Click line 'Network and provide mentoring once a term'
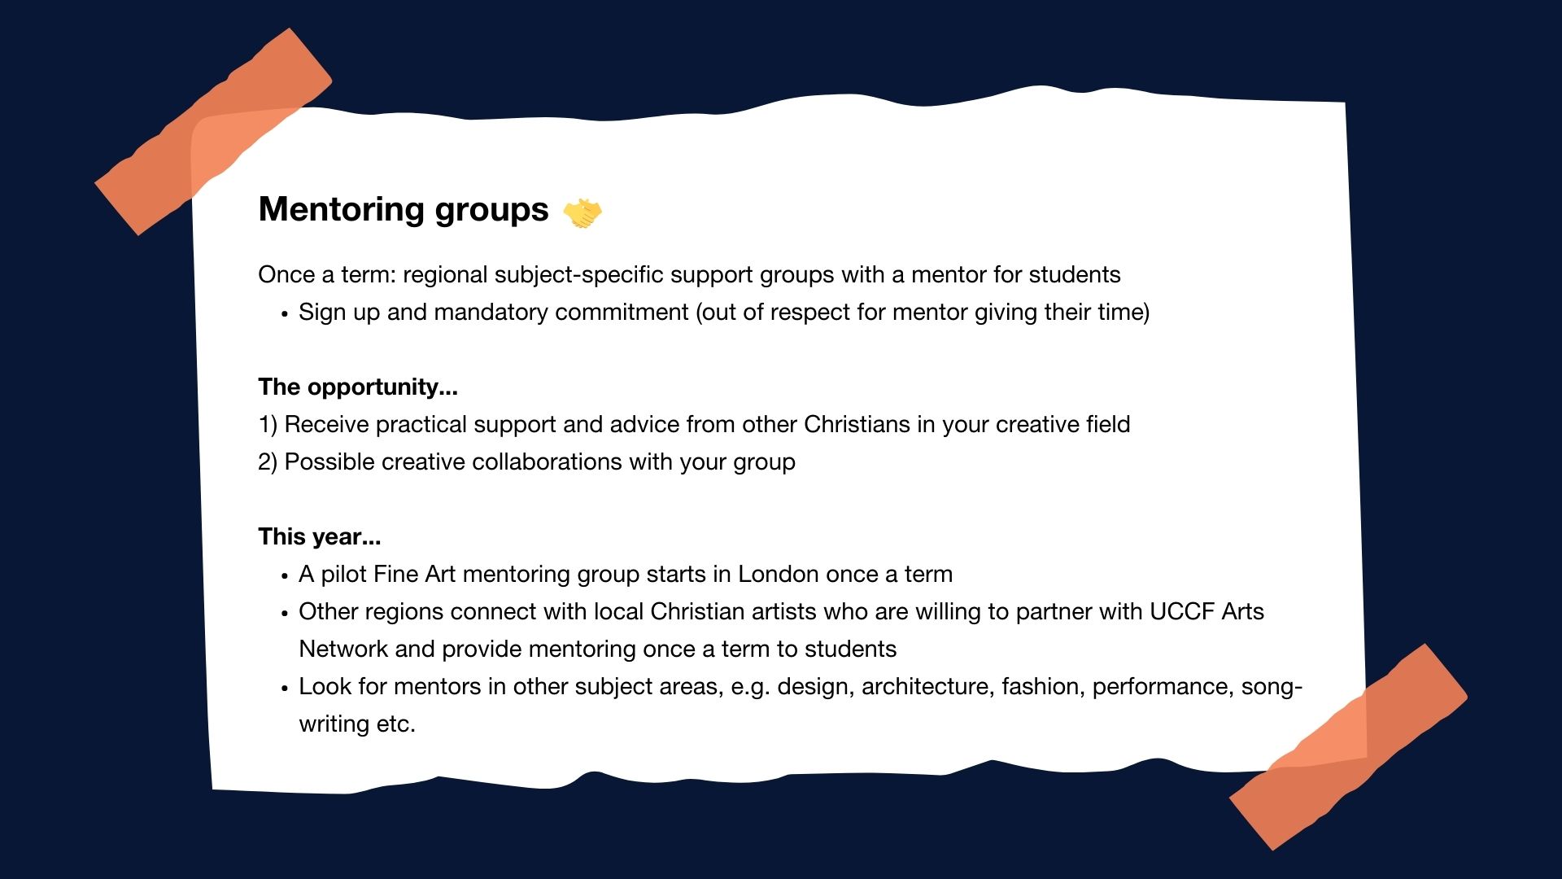The width and height of the screenshot is (1562, 879). pyautogui.click(x=597, y=649)
